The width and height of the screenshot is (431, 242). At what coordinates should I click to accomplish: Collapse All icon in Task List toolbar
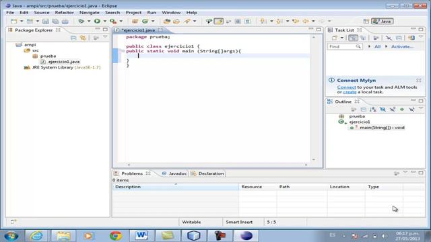[x=399, y=38]
